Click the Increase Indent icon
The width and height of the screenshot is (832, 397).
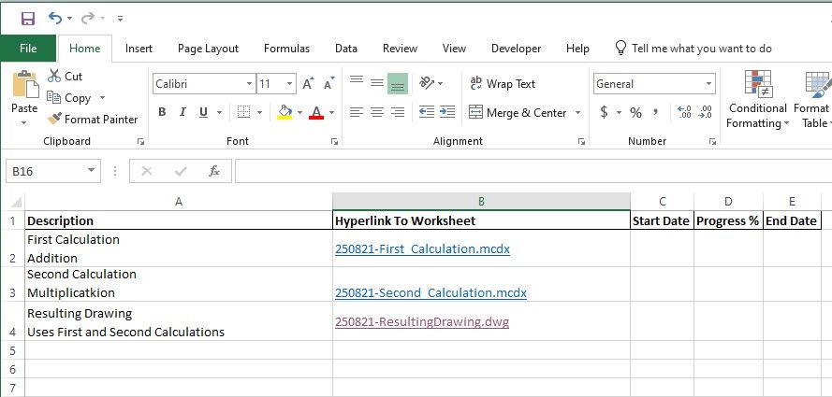tap(448, 112)
